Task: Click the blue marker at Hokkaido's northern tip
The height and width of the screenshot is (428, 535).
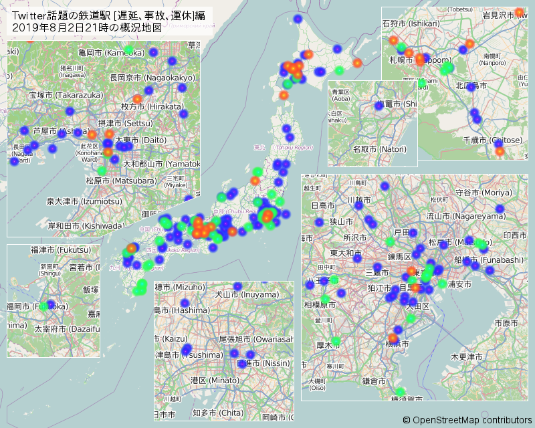Action: [298, 19]
